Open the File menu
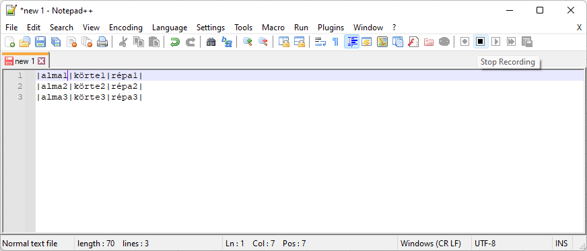 click(x=11, y=28)
